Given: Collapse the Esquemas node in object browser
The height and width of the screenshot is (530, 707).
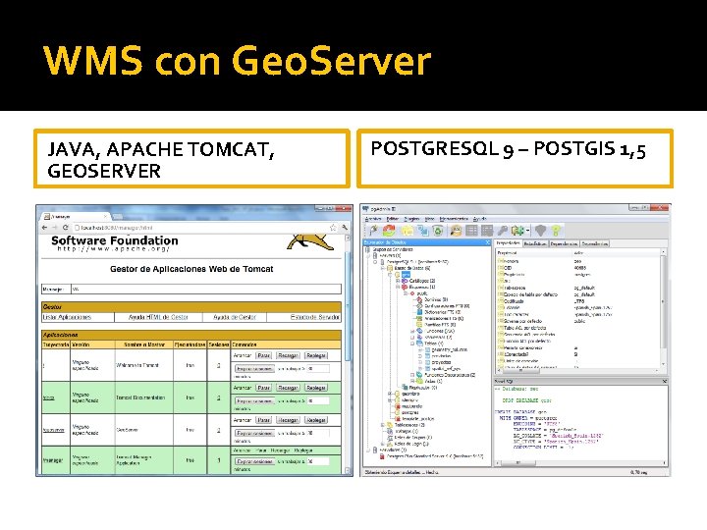Looking at the screenshot, I should (x=398, y=287).
